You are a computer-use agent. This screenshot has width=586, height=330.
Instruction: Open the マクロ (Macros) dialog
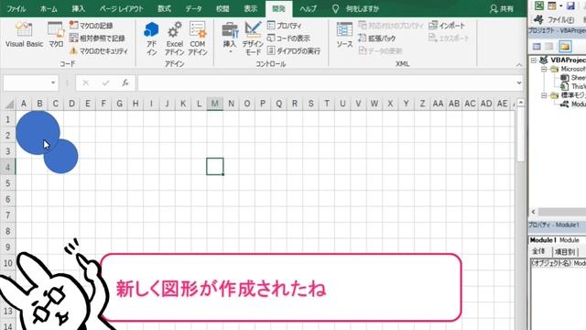click(56, 35)
